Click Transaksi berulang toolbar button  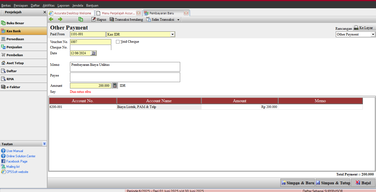pyautogui.click(x=126, y=20)
